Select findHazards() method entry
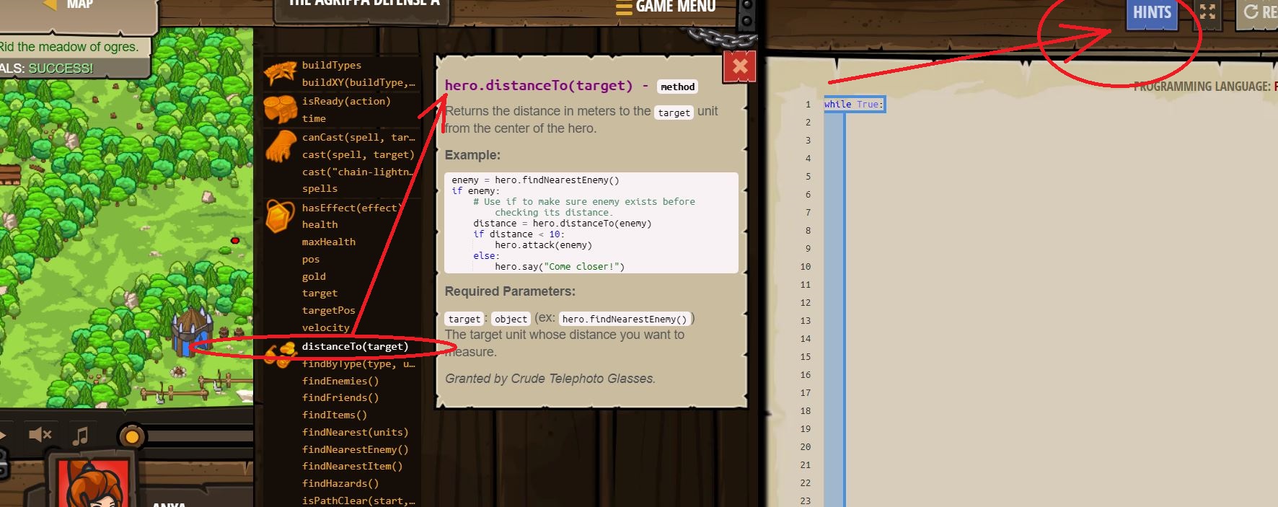Screen dimensions: 1278x507 pyautogui.click(x=340, y=483)
